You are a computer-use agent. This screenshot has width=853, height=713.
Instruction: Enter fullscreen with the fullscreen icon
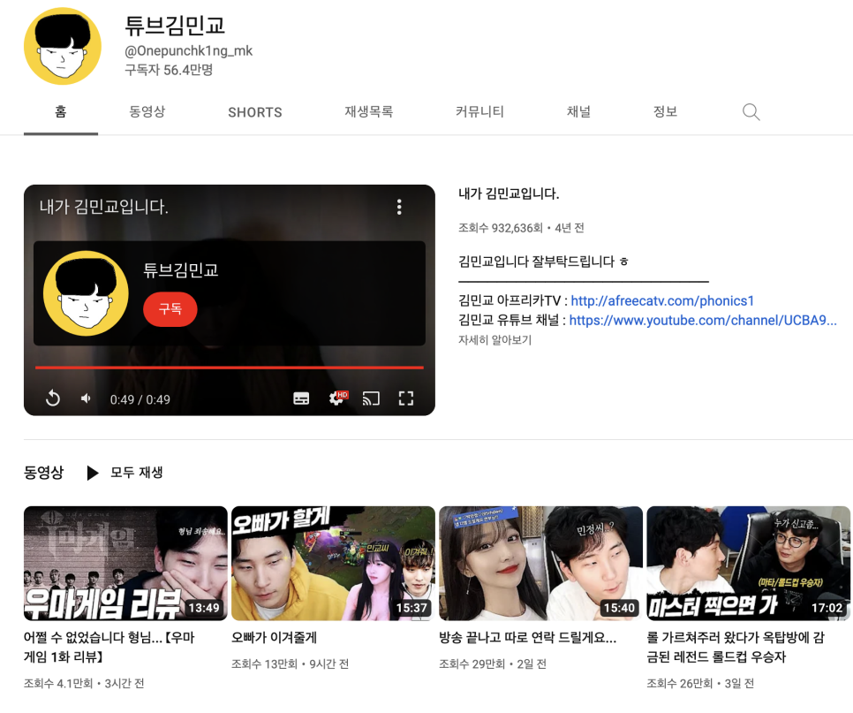pyautogui.click(x=406, y=399)
